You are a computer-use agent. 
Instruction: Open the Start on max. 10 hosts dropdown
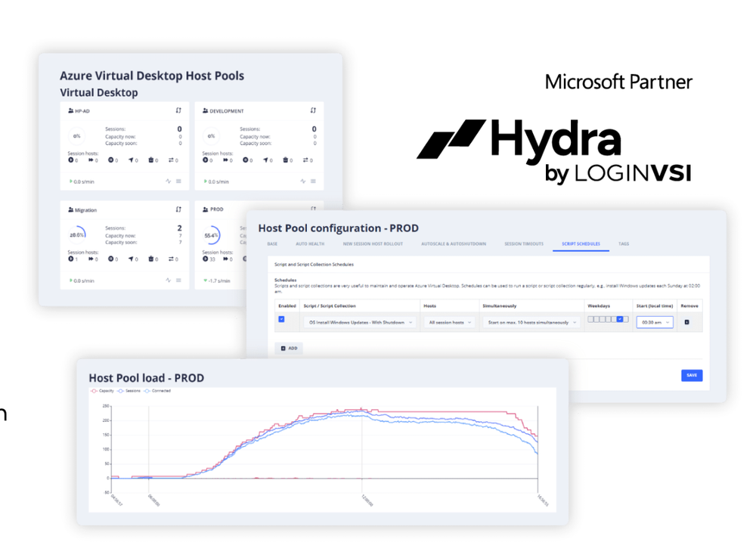pyautogui.click(x=531, y=322)
